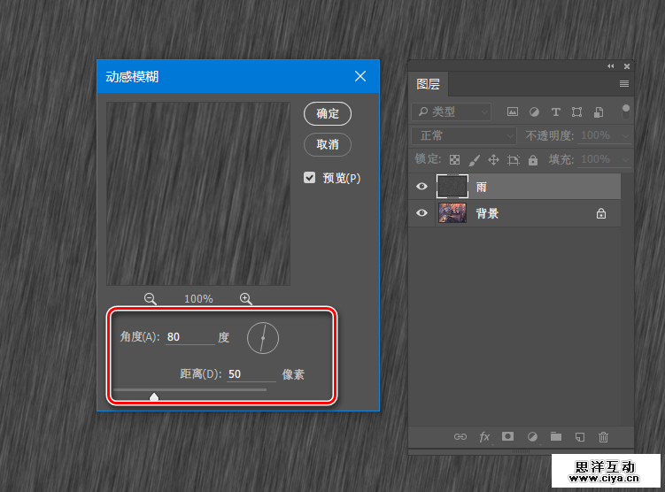The width and height of the screenshot is (665, 492).
Task: Lock image pixels brush icon
Action: (474, 160)
